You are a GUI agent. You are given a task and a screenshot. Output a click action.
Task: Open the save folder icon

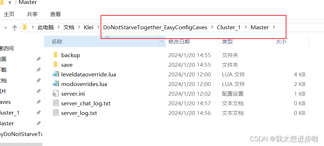click(55, 65)
